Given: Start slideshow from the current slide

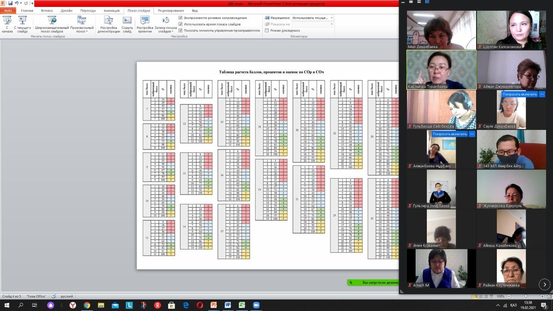Looking at the screenshot, I should 22,24.
